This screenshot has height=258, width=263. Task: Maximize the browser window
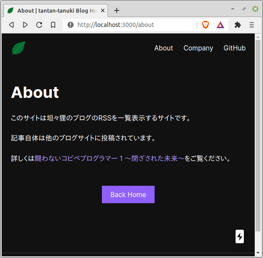(244, 9)
